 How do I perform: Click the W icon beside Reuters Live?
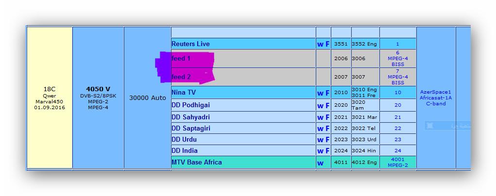320,44
